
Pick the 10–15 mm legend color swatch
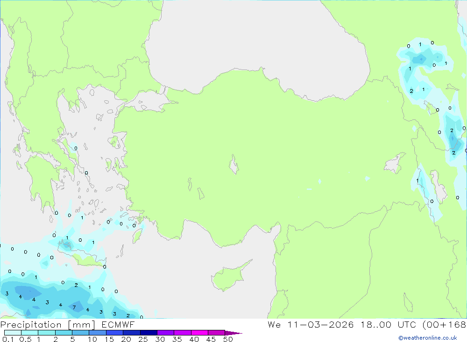pos(98,333)
